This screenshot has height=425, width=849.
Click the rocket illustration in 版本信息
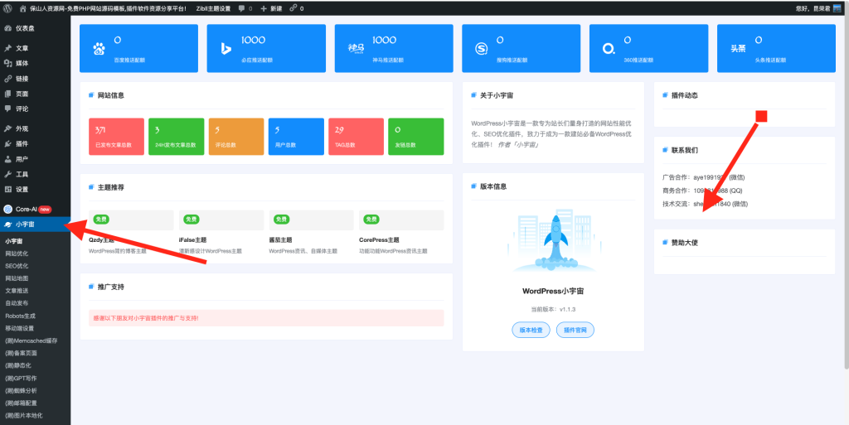click(553, 240)
